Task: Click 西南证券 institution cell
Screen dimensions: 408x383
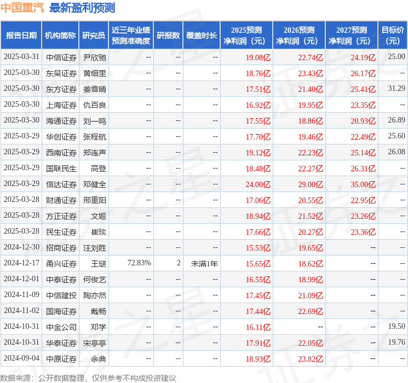Action: [61, 153]
